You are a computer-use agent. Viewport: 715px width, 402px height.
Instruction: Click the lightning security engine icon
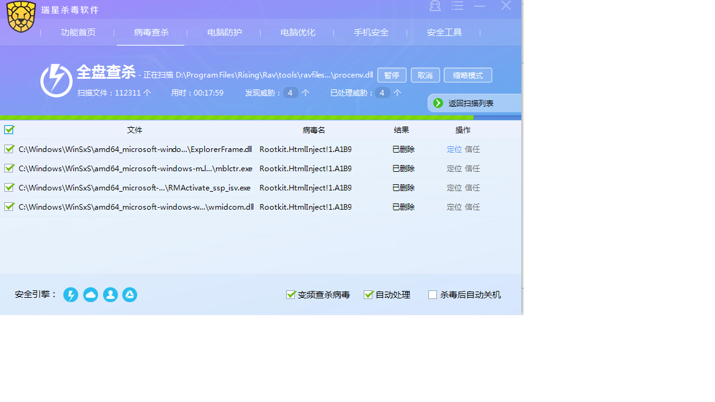click(x=71, y=295)
